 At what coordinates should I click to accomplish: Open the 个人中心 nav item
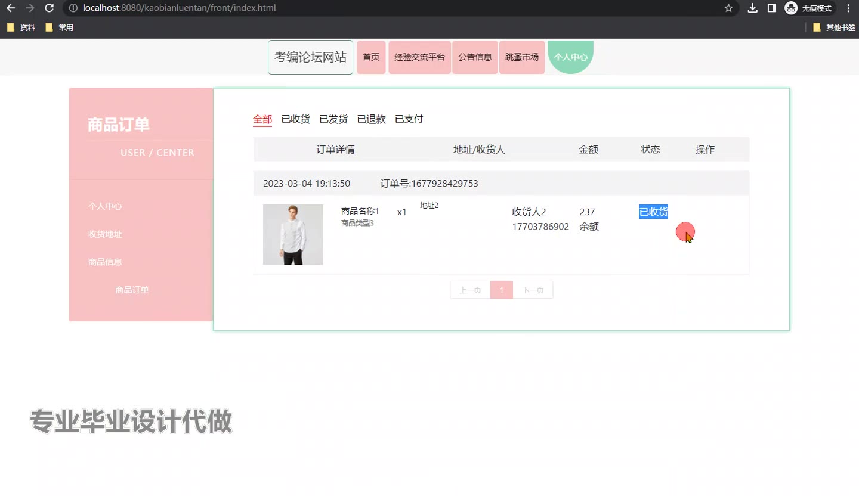(x=571, y=57)
